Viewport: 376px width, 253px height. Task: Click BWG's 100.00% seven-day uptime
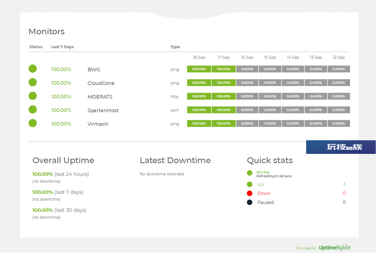[61, 69]
